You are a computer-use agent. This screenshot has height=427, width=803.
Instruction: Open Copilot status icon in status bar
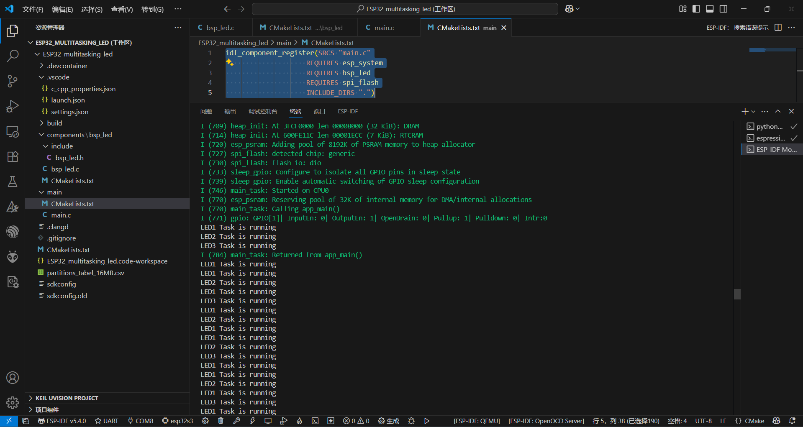point(776,421)
